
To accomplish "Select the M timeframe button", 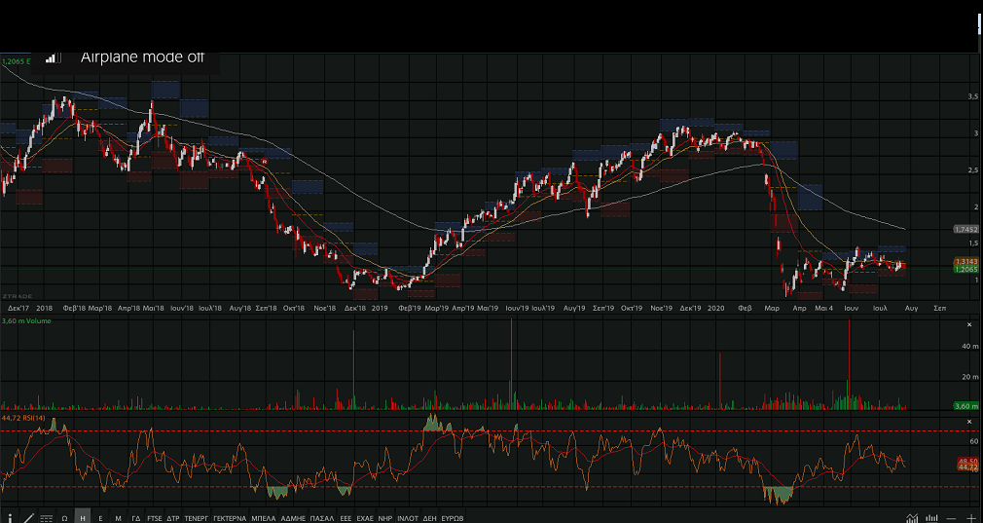I will (118, 517).
